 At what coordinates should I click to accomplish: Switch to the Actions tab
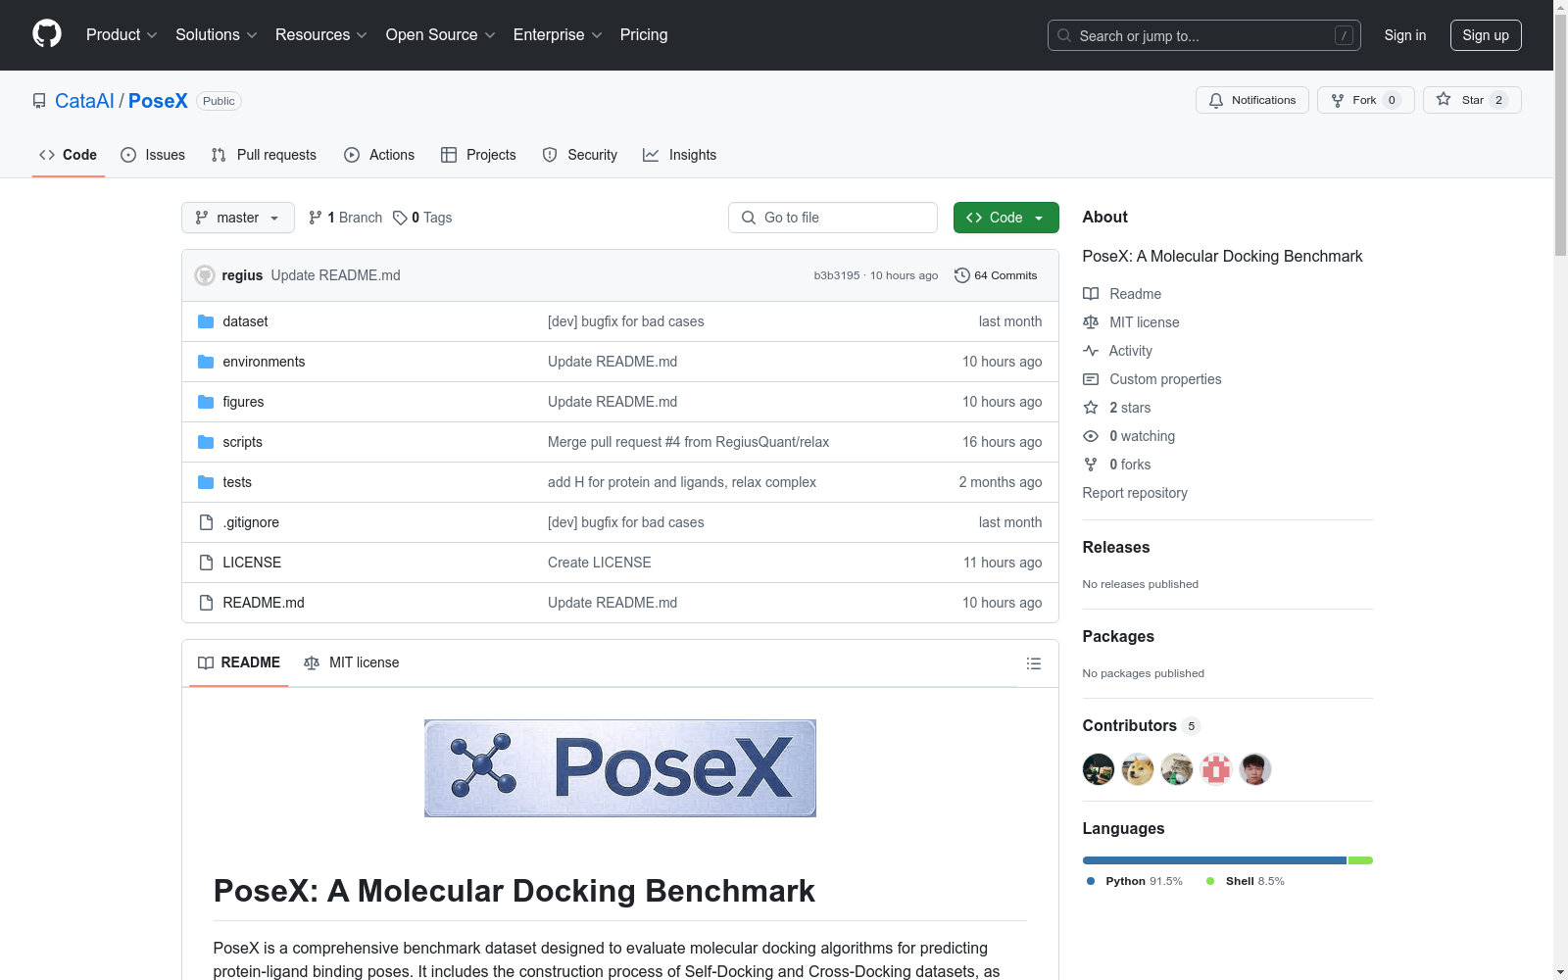click(x=379, y=155)
